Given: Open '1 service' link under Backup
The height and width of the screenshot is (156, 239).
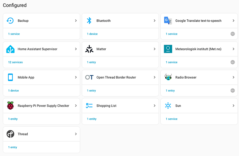Looking at the screenshot, I should pos(14,34).
